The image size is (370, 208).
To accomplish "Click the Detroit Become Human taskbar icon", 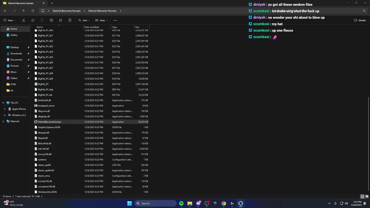I will tap(240, 203).
